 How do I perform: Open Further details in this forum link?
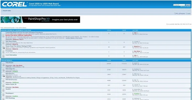point(74,38)
